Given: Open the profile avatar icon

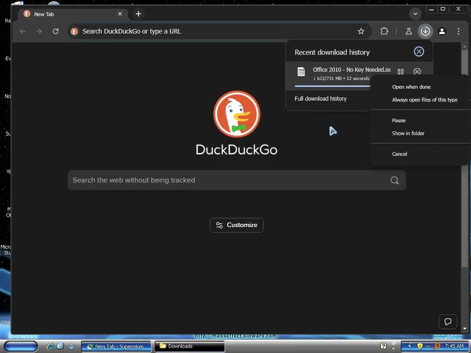Looking at the screenshot, I should [x=442, y=31].
